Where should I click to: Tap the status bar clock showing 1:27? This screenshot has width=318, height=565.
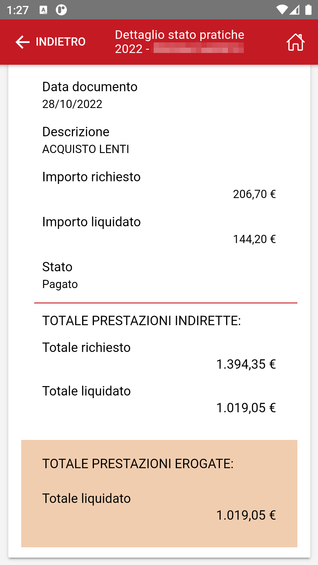pyautogui.click(x=18, y=10)
